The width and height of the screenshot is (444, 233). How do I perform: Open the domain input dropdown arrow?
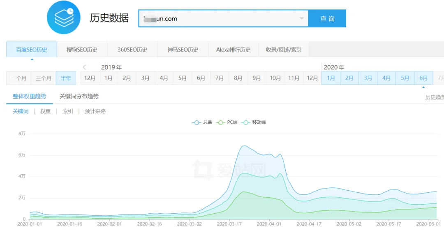302,18
